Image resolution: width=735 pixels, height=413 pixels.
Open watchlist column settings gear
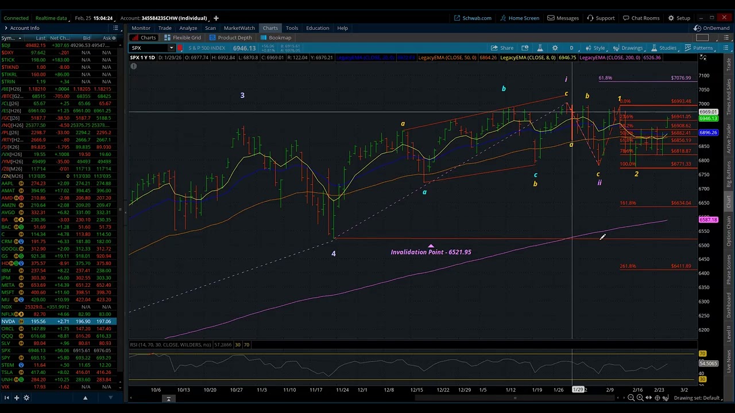(114, 38)
